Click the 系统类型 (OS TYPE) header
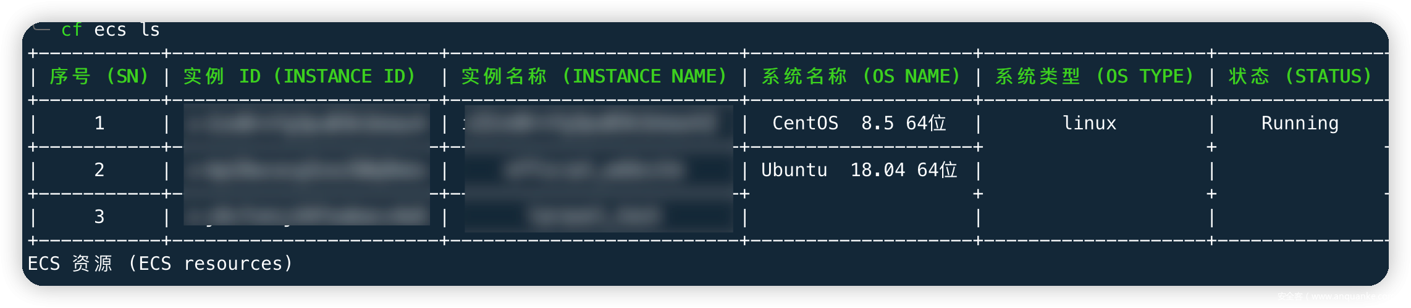 [1094, 76]
